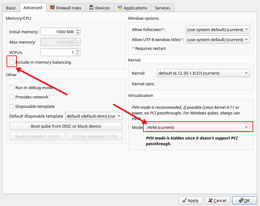Switch to the Basic tab
The height and width of the screenshot is (206, 260).
(11, 8)
